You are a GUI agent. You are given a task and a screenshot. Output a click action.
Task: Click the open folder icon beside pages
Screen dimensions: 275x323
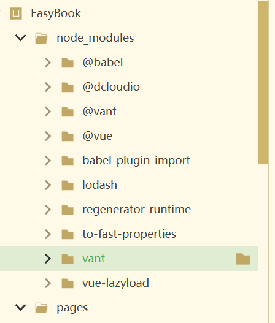coord(41,308)
